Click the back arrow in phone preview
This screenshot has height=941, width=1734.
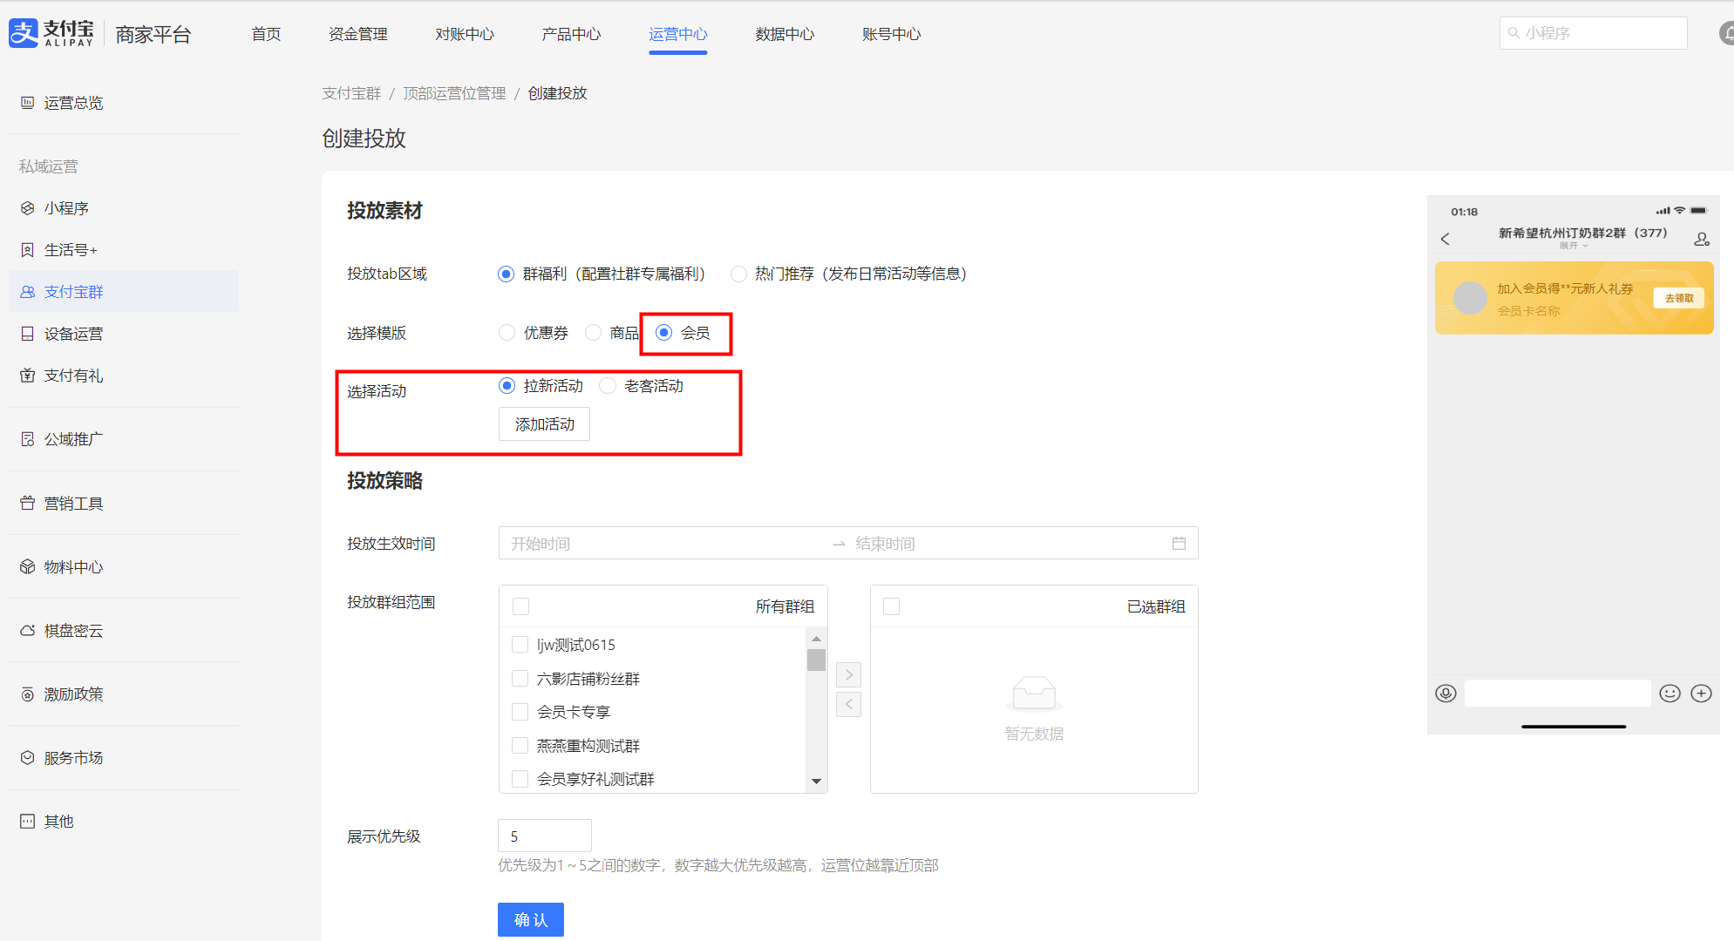[x=1445, y=239]
